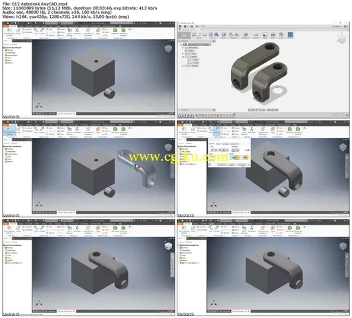Viewport: 352px width, 318px height.
Task: Click the Make 3D print icon in the Fusion 360 frame
Action: pyautogui.click(x=273, y=34)
